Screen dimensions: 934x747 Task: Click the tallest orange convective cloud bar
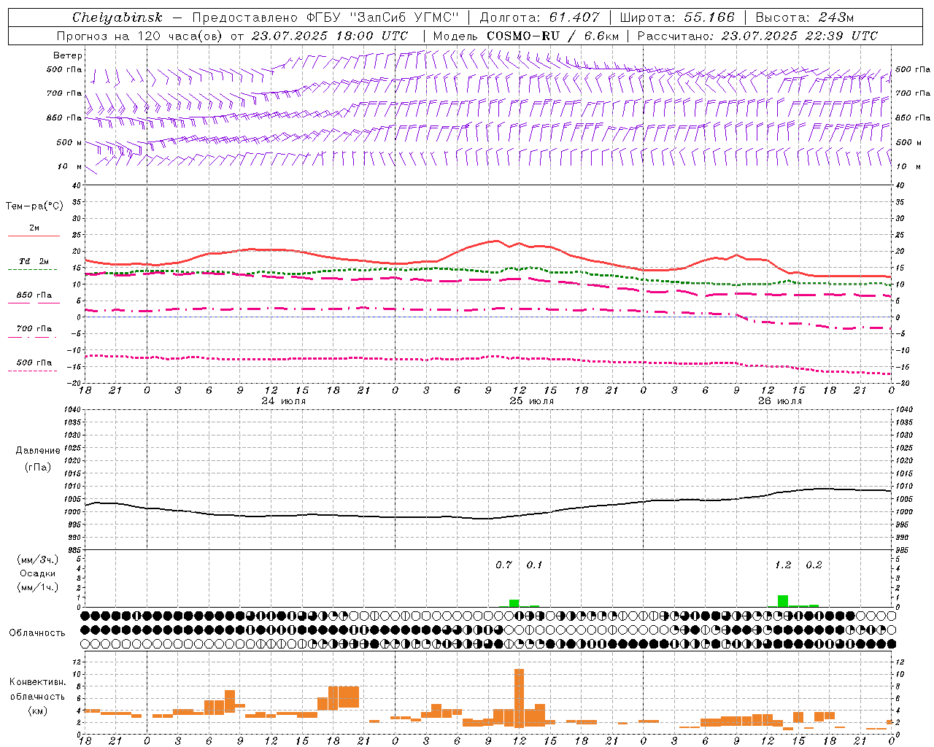(x=520, y=698)
